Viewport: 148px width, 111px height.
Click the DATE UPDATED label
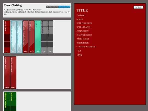point(83,27)
